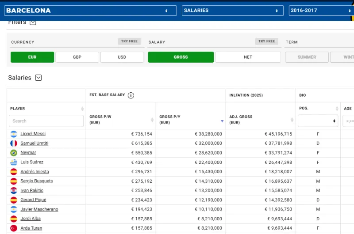The image size is (354, 234).
Task: Click Rakitic's yearly salary € 13,200,000
Action: (x=208, y=191)
